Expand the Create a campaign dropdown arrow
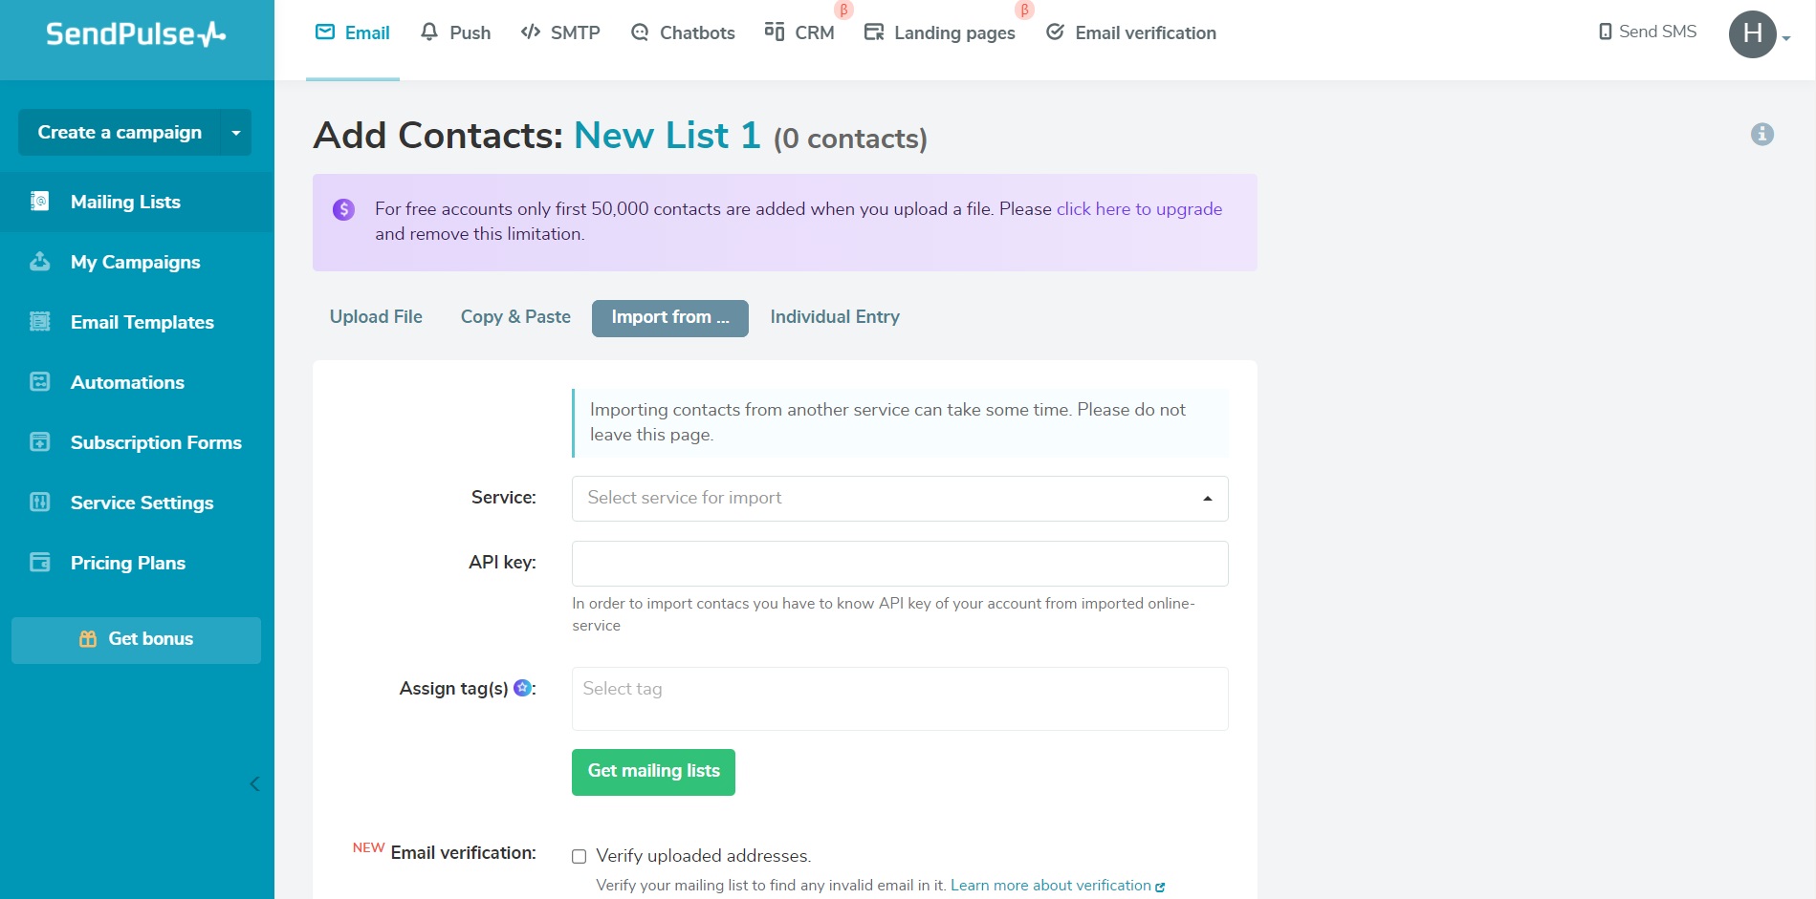Viewport: 1816px width, 899px height. 235,133
